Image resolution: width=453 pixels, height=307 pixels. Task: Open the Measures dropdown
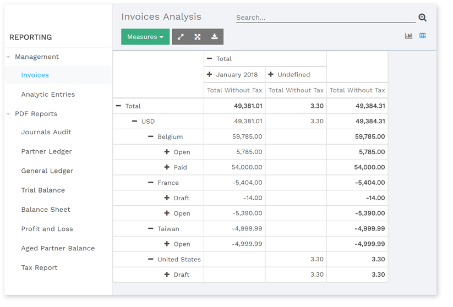click(x=145, y=37)
